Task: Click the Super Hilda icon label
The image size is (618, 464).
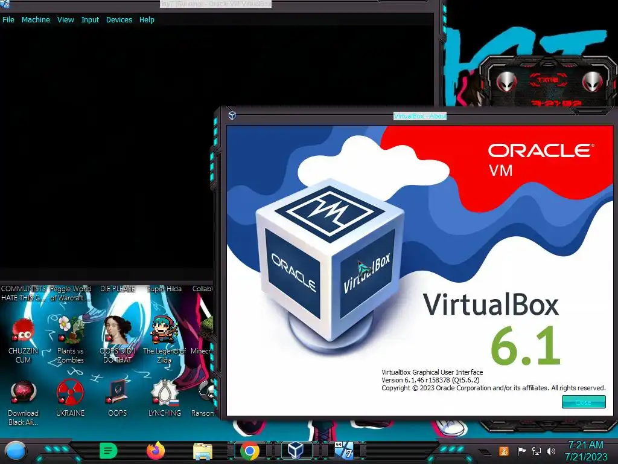Action: coord(164,289)
